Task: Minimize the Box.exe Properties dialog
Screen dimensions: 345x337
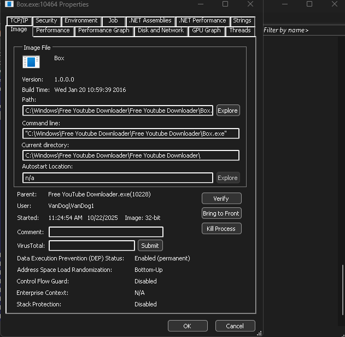Action: coord(201,4)
